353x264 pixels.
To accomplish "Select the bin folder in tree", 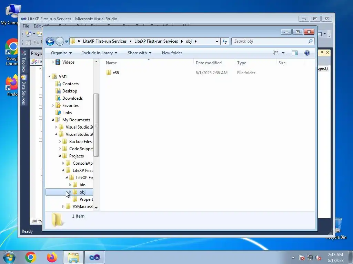I will point(82,185).
